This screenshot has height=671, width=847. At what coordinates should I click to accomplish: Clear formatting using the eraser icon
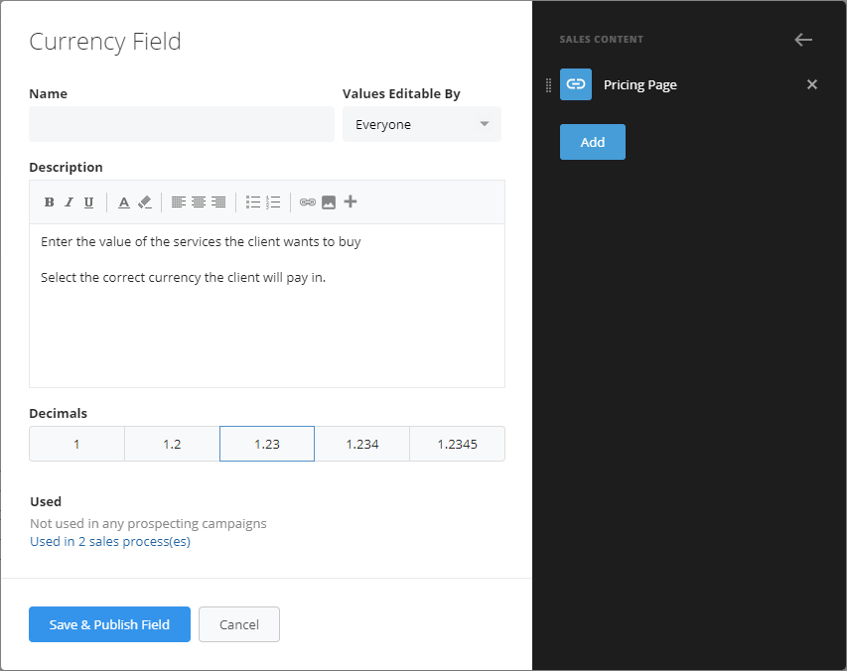(145, 201)
